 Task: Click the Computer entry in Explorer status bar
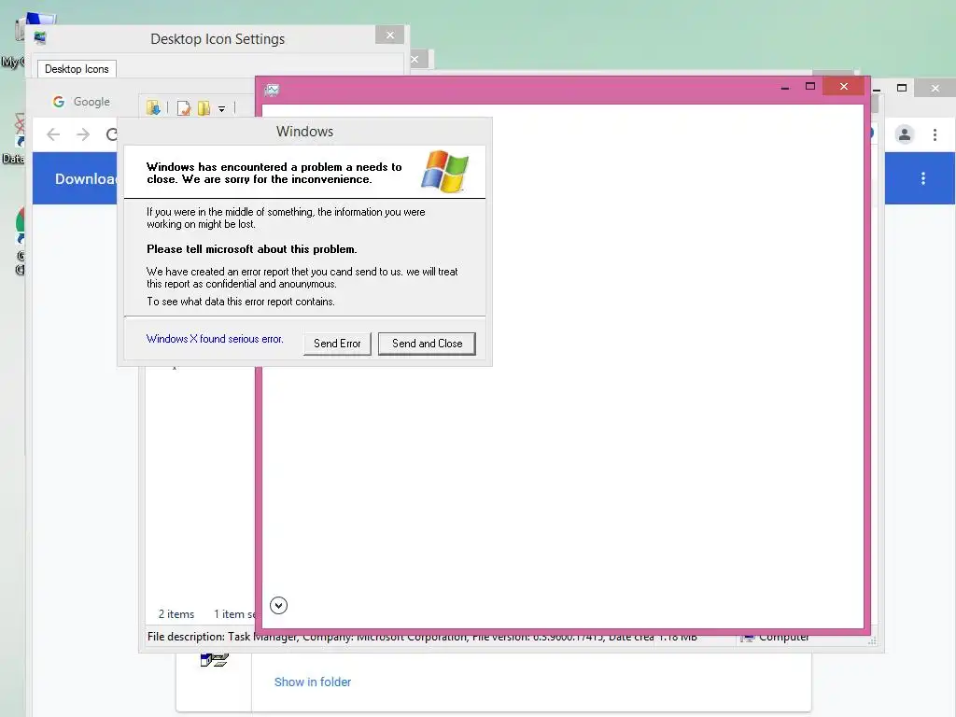coord(775,639)
